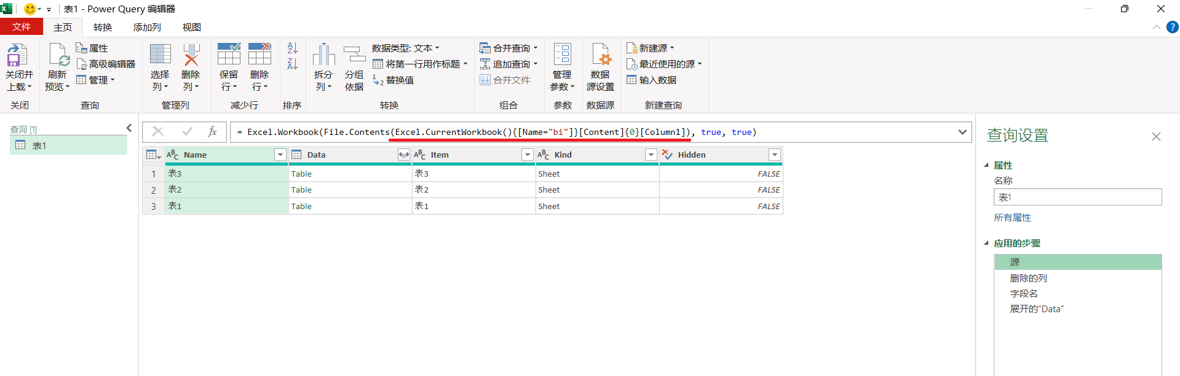Click the Item cell containing 表1
Image resolution: width=1180 pixels, height=376 pixels.
pyautogui.click(x=473, y=206)
